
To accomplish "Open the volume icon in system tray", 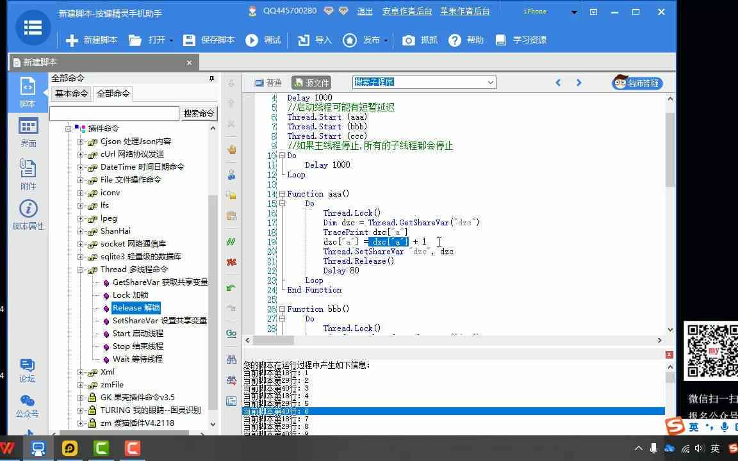I will (x=699, y=448).
